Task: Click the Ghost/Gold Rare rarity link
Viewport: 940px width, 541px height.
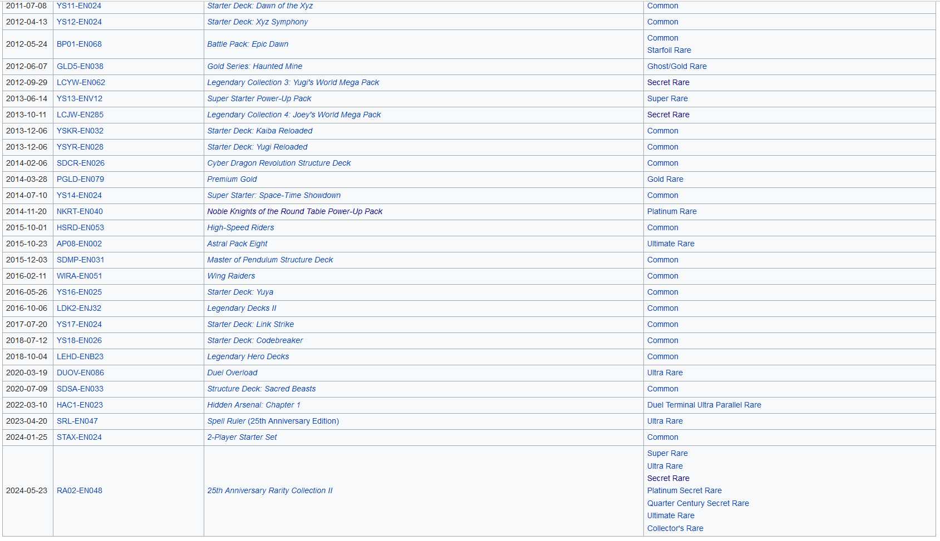Action: [677, 66]
